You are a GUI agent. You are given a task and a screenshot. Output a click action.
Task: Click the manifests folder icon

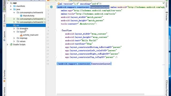[x=14, y=6]
